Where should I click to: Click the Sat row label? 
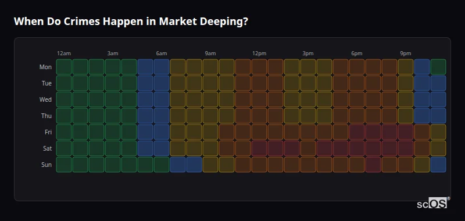[x=47, y=148]
